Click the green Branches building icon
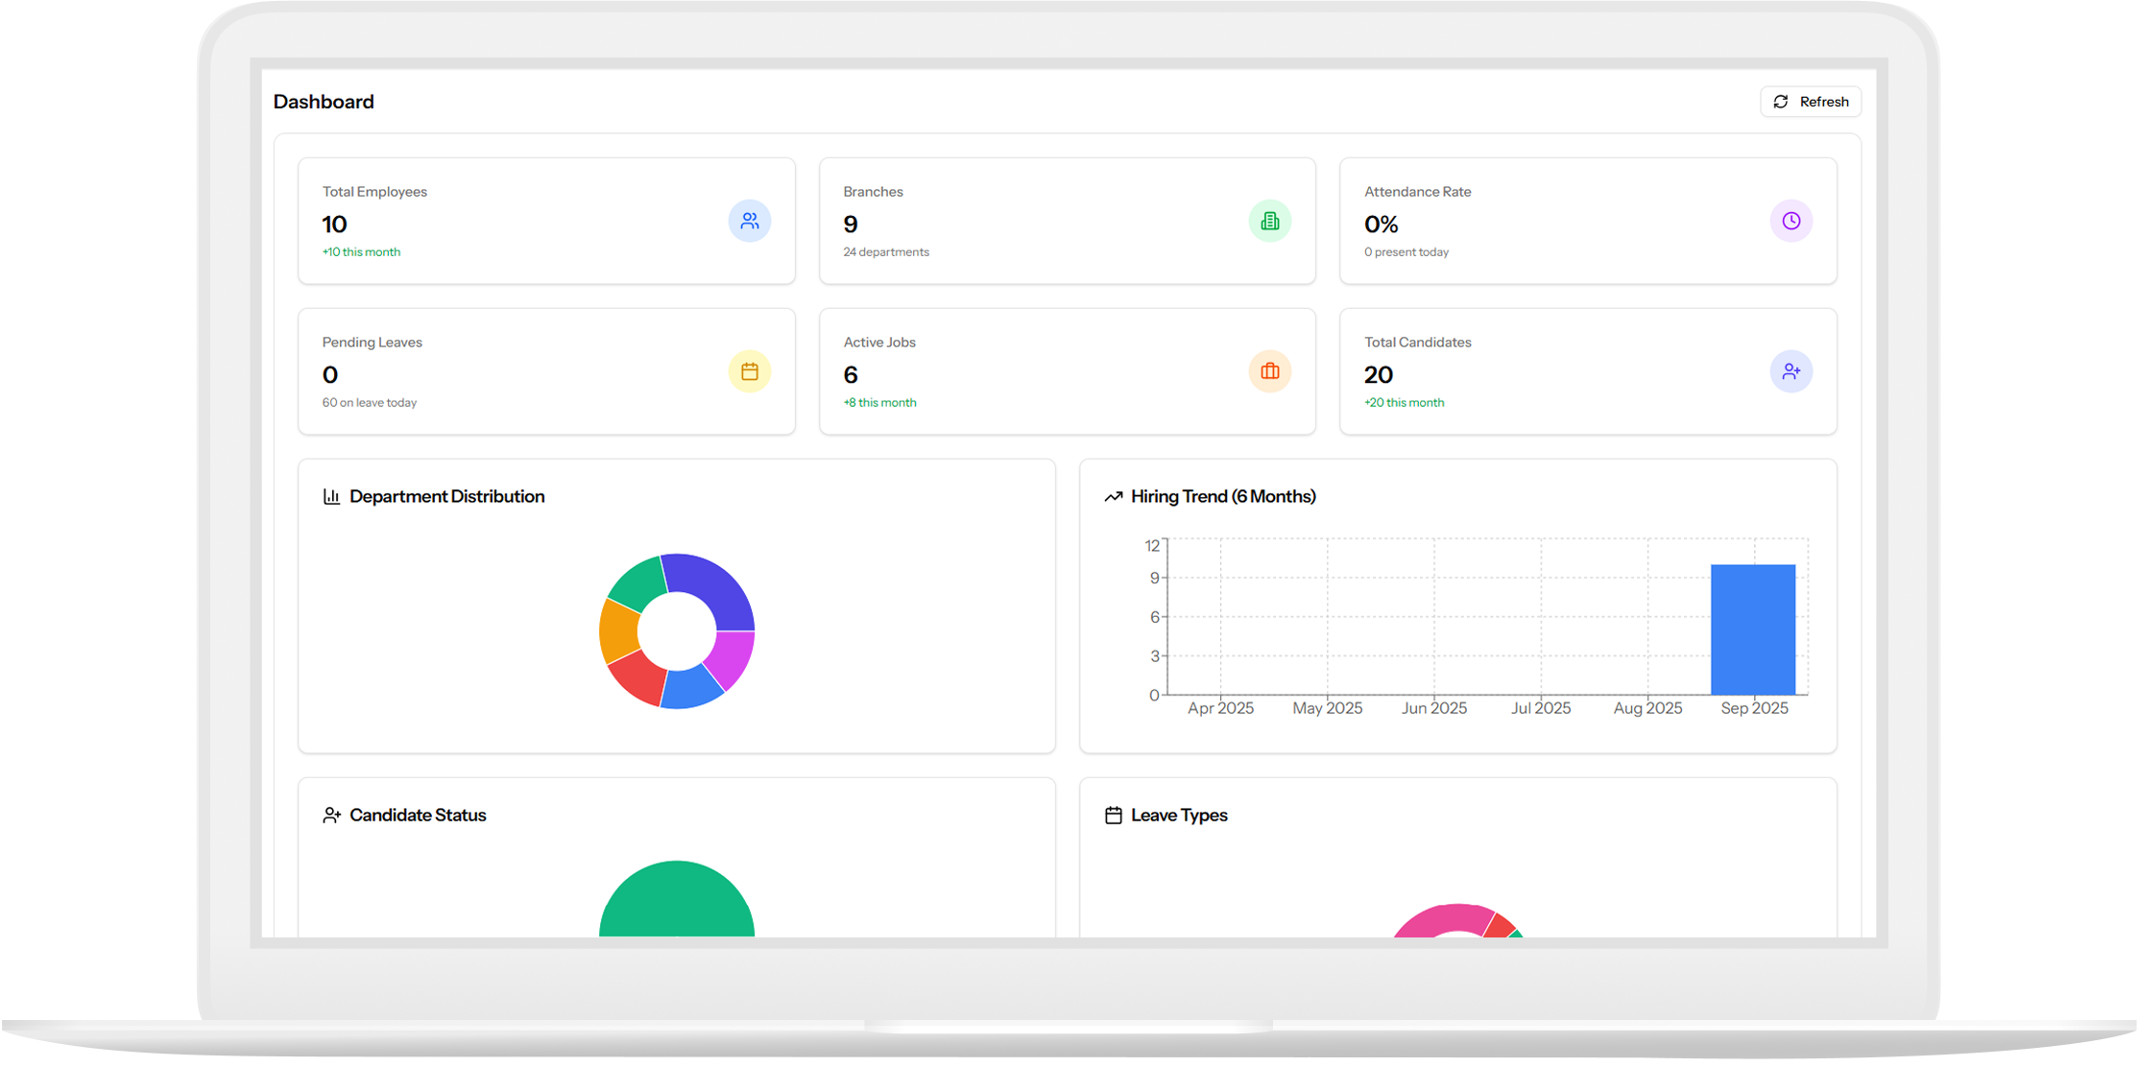 1269,221
